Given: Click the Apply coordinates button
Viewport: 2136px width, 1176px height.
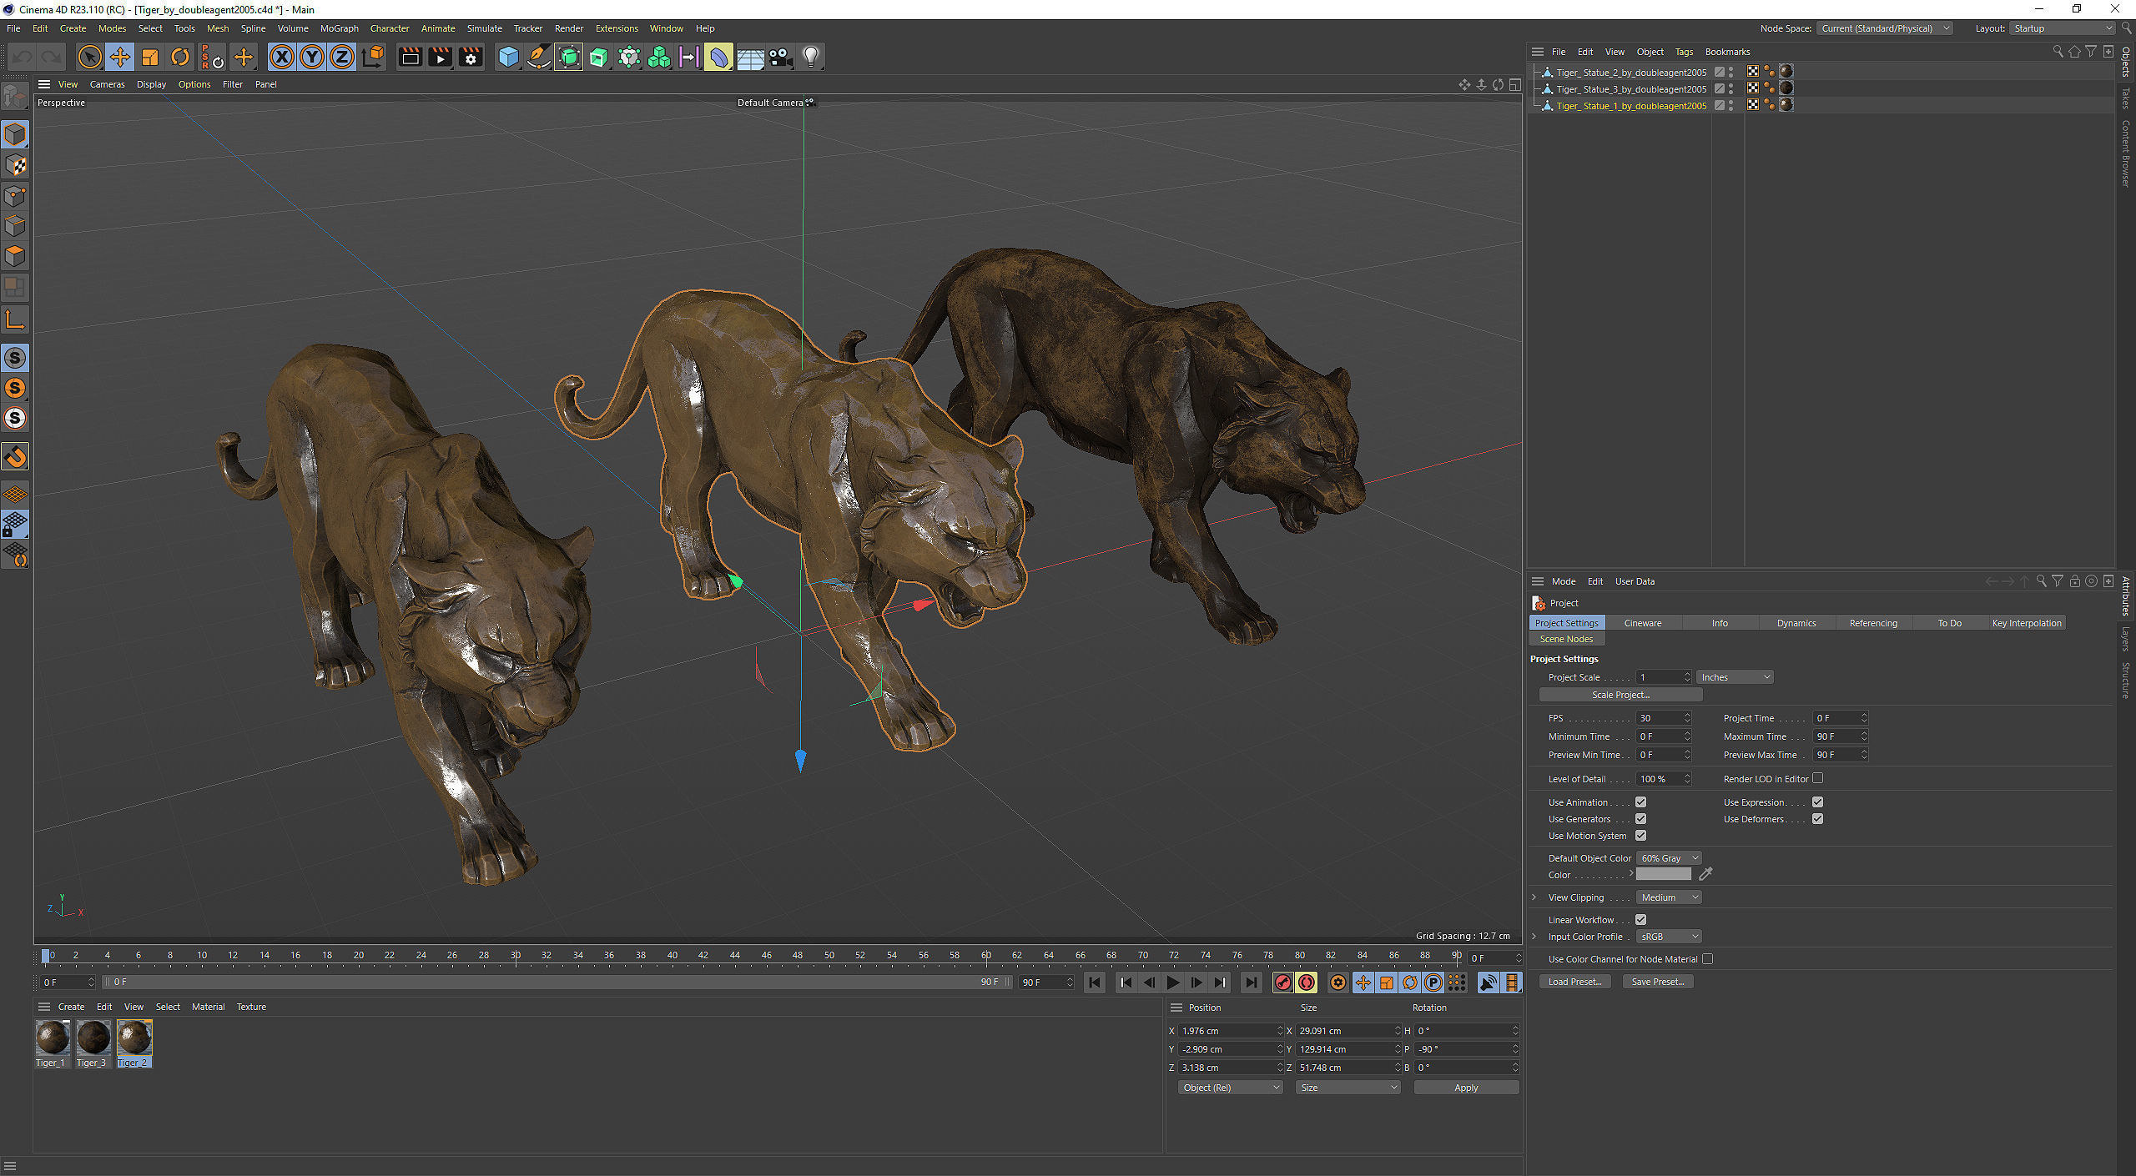Looking at the screenshot, I should [x=1465, y=1088].
